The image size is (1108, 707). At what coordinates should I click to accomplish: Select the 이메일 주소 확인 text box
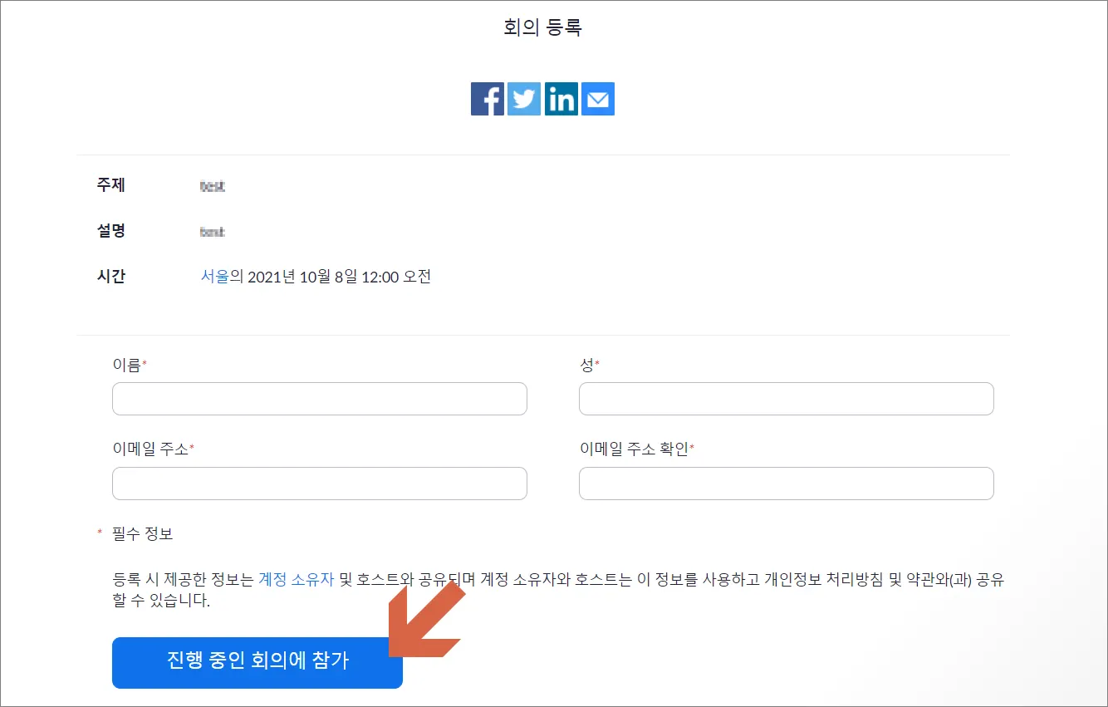tap(787, 484)
